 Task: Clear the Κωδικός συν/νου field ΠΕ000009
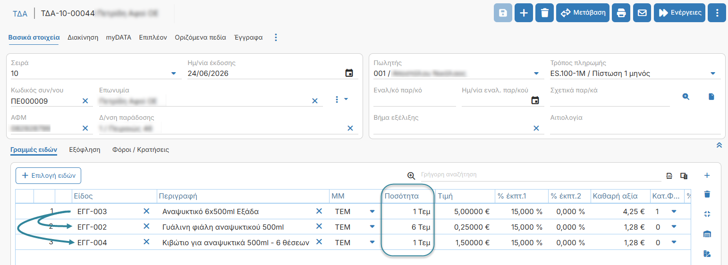(85, 101)
